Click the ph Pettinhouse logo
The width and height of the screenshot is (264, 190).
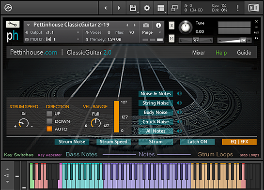point(13,36)
